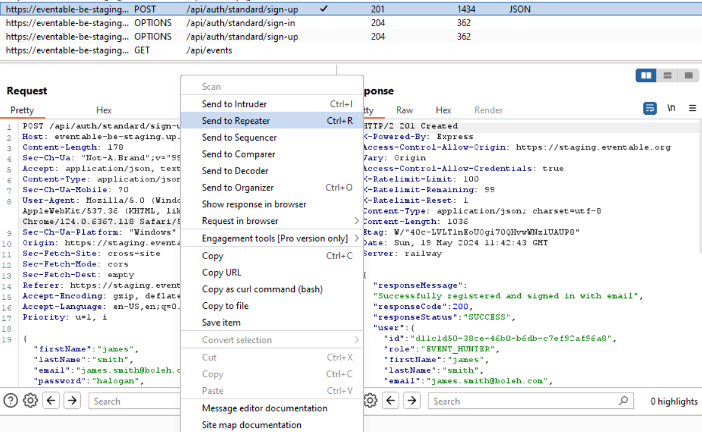Click the JSON MIME type cell
702x432 pixels.
[x=519, y=9]
